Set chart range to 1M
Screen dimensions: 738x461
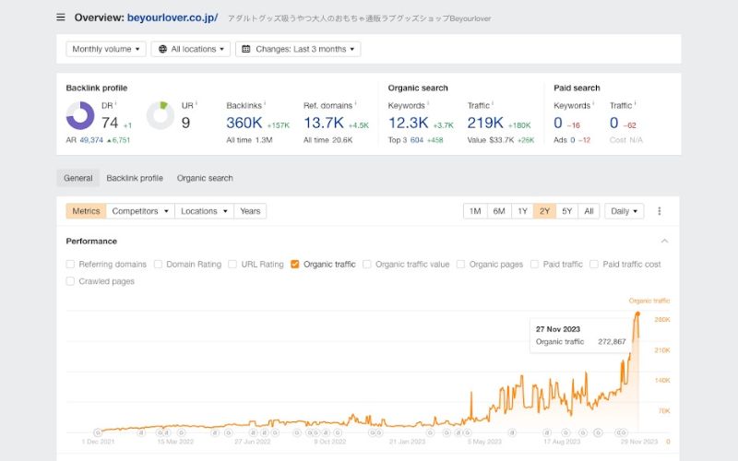(x=475, y=211)
